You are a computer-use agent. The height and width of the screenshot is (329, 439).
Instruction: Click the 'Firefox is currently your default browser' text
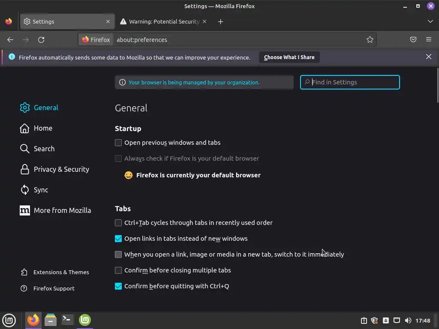pos(198,175)
